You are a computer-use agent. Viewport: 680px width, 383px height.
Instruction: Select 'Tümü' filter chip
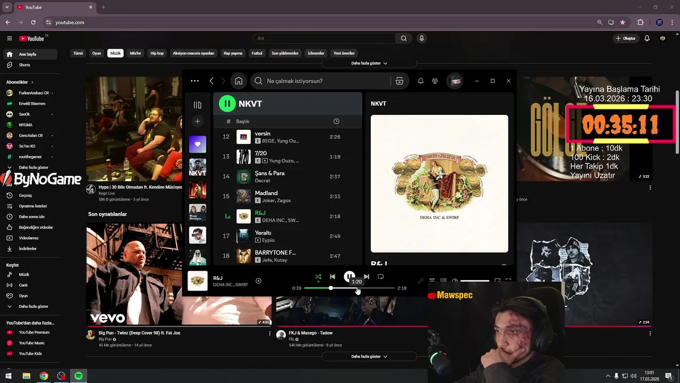coord(78,53)
